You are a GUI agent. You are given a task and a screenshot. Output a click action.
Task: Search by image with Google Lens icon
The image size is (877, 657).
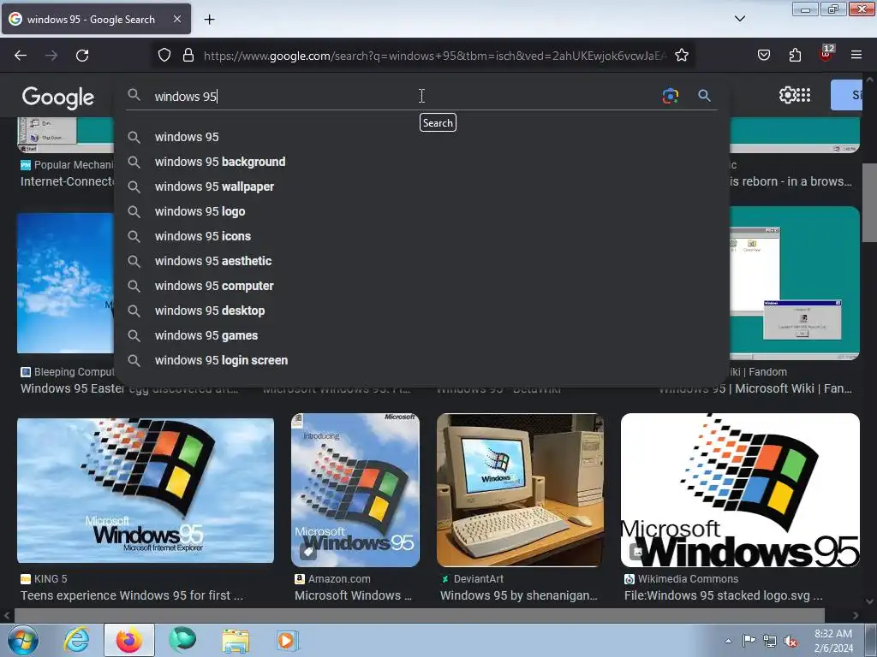[670, 96]
